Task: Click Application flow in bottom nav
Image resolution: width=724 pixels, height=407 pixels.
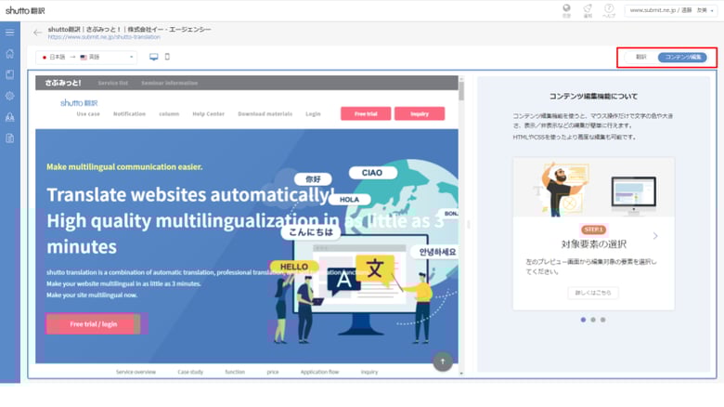Action: [319, 372]
